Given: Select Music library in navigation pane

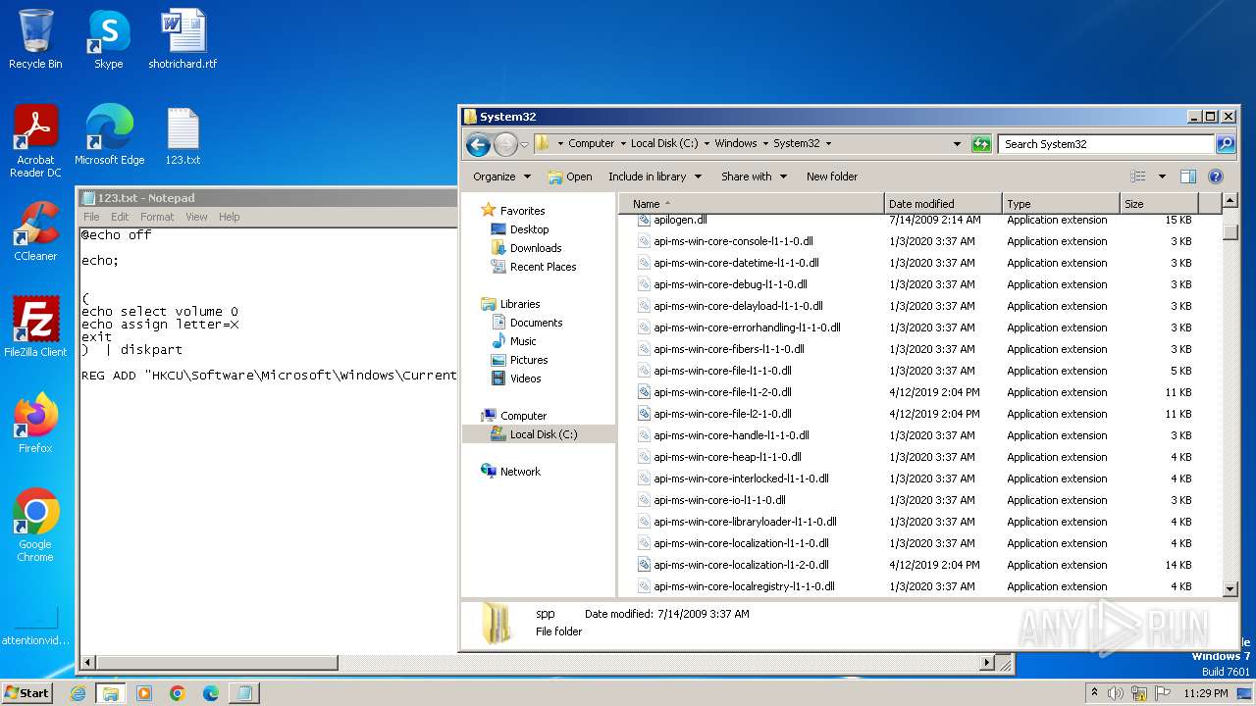Looking at the screenshot, I should (x=523, y=341).
